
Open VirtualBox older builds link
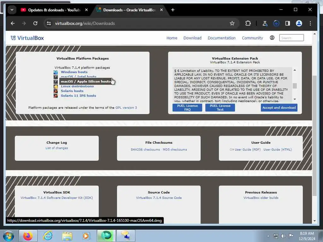tap(261, 198)
